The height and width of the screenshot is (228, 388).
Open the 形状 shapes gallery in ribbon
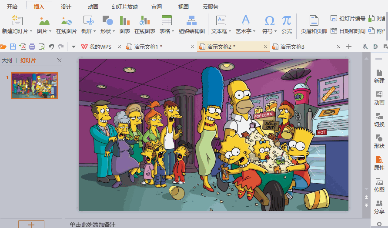click(x=107, y=20)
